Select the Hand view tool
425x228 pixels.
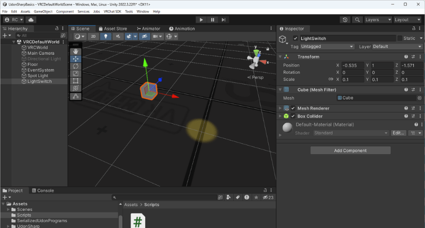click(x=75, y=52)
